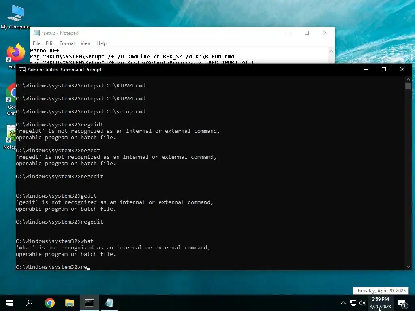Open the Google Chrome desktop shortcut

(11, 99)
